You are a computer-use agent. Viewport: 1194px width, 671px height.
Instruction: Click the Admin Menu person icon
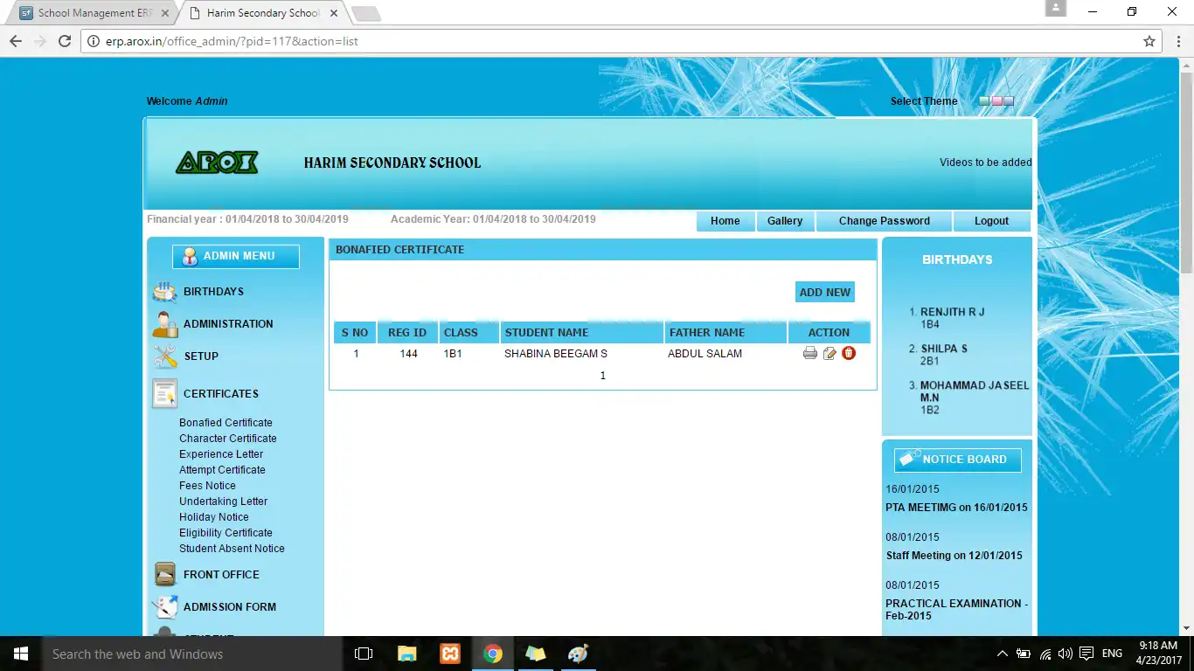point(191,256)
